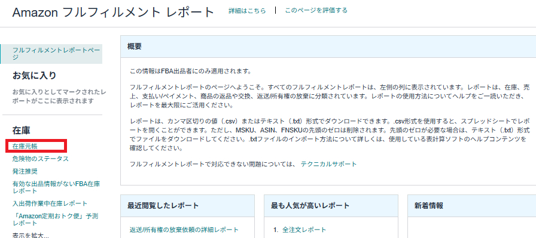The width and height of the screenshot is (536, 238).
Task: Open 返送/所有権の放棄依頼の詳細レポート link
Action: coord(184,230)
